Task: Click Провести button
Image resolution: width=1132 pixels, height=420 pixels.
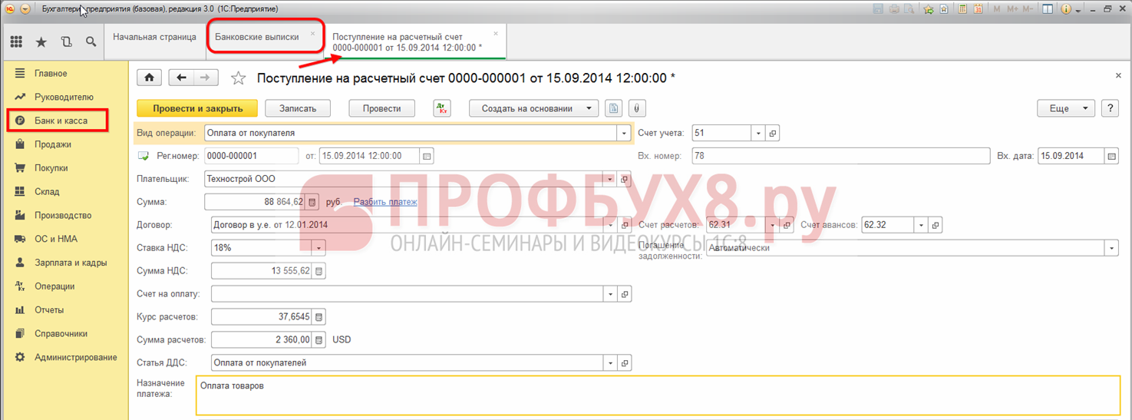Action: pyautogui.click(x=382, y=108)
